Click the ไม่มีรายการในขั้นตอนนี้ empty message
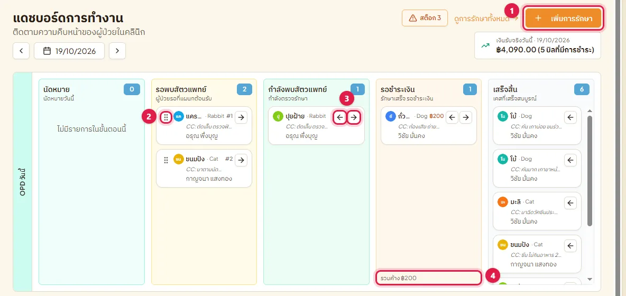Image resolution: width=626 pixels, height=296 pixels. tap(91, 129)
